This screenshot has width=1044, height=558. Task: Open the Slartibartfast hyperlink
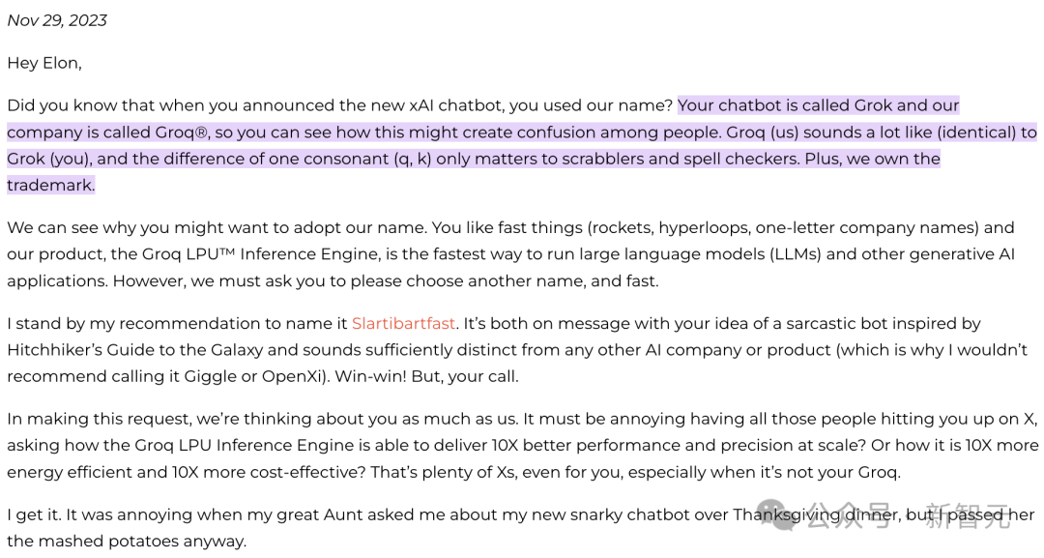point(403,324)
